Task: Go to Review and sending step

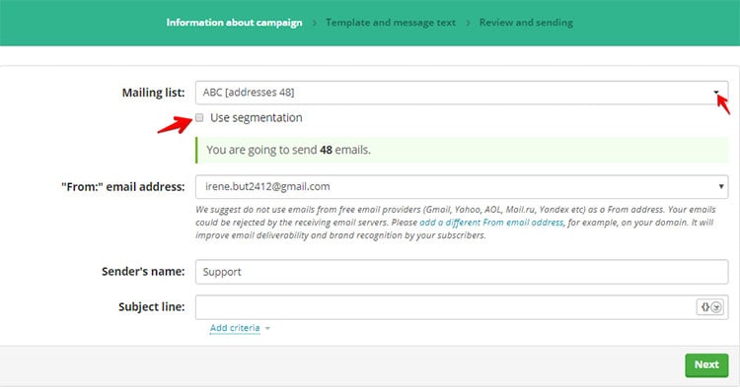Action: [x=526, y=23]
